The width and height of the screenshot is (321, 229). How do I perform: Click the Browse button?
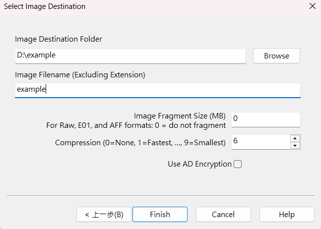[x=276, y=56]
